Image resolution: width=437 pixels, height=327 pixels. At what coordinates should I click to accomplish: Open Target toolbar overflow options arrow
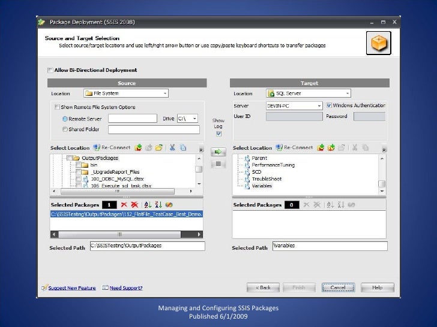pos(384,149)
